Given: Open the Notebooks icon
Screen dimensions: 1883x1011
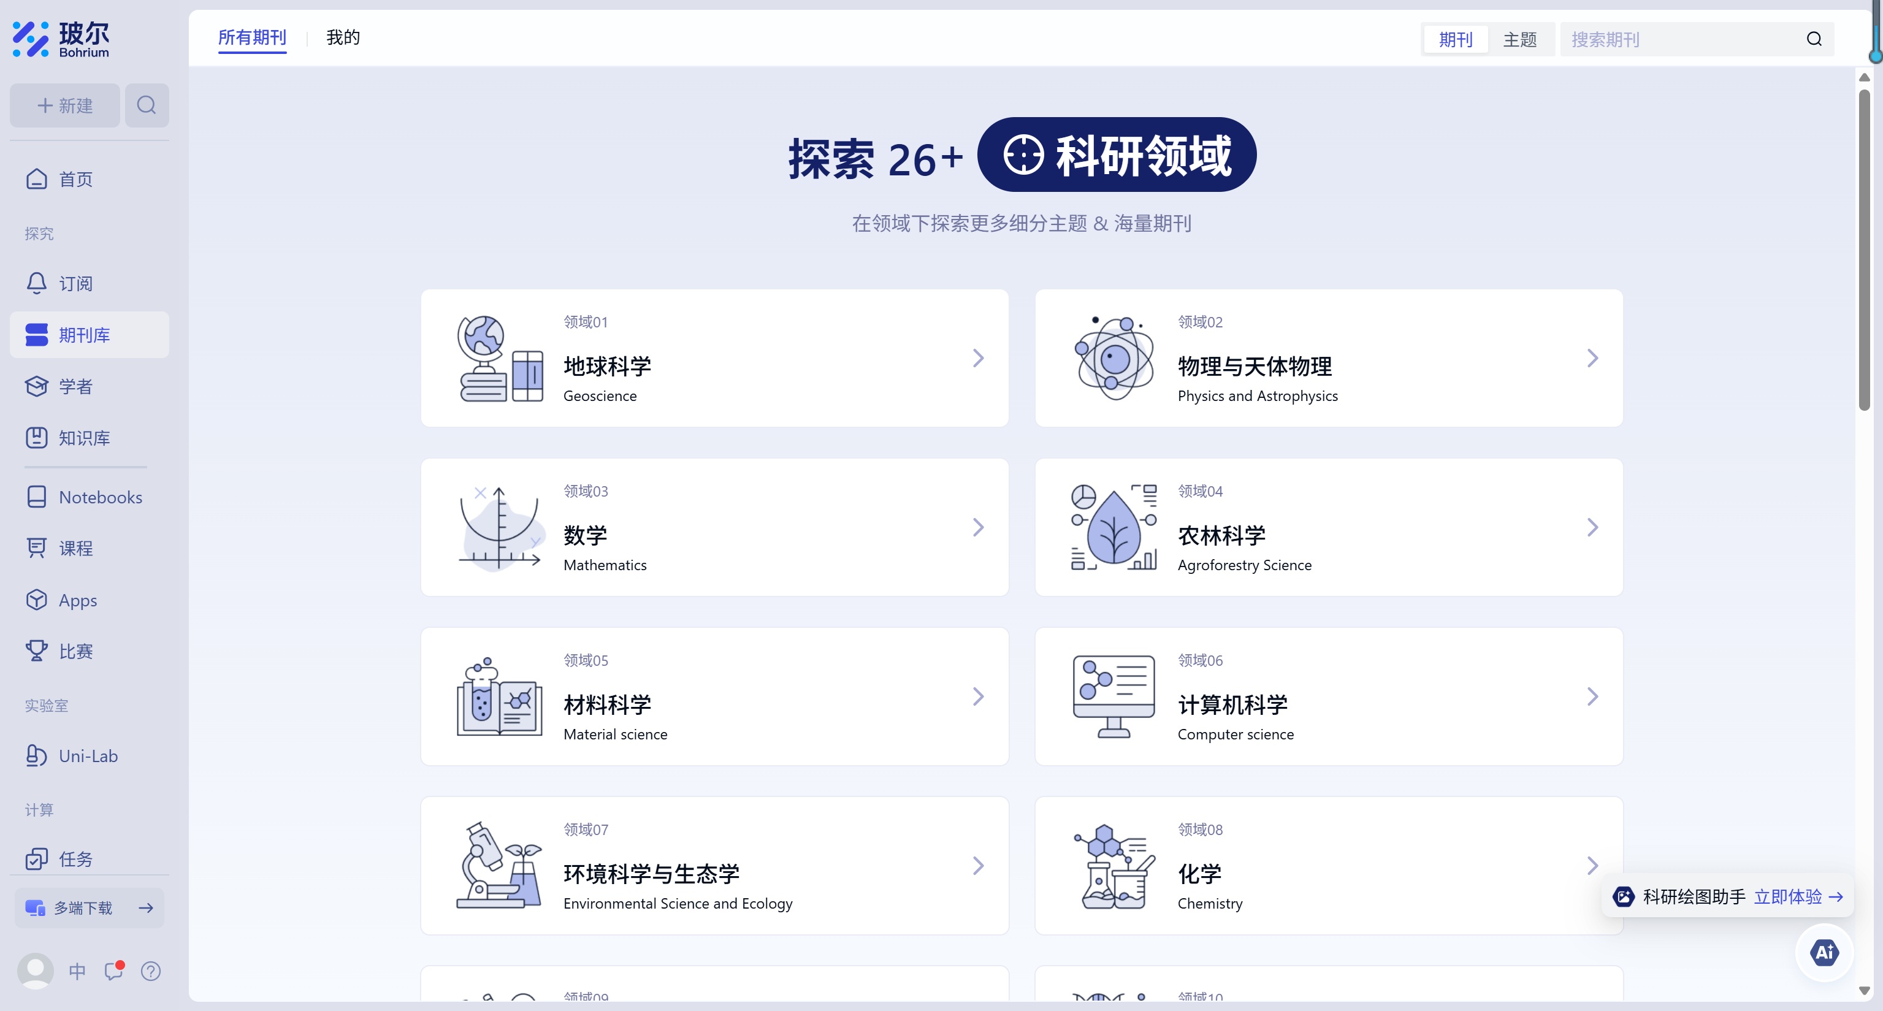Looking at the screenshot, I should pyautogui.click(x=37, y=497).
